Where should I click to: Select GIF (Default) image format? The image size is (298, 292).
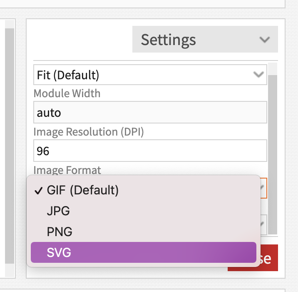click(83, 190)
